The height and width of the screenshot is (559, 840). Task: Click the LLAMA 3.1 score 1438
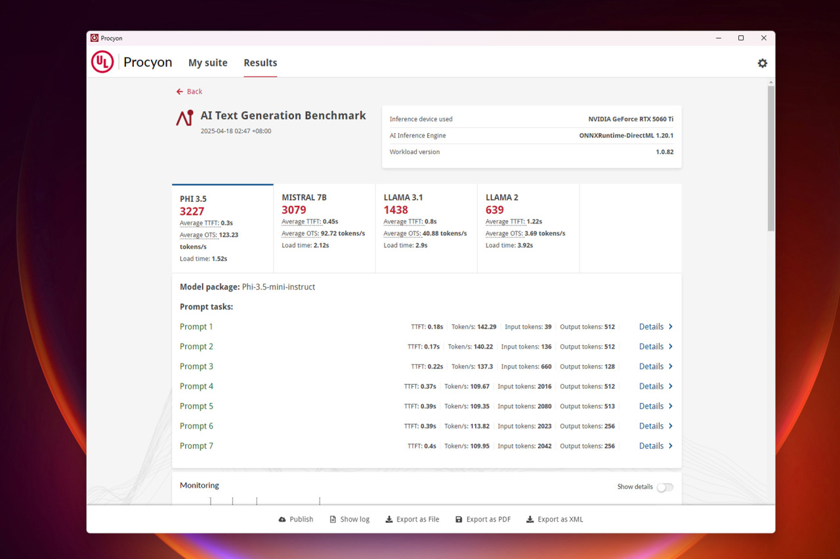[x=396, y=210]
